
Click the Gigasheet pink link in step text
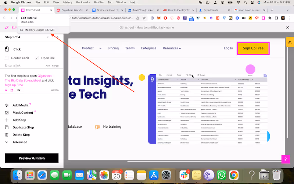point(29,78)
